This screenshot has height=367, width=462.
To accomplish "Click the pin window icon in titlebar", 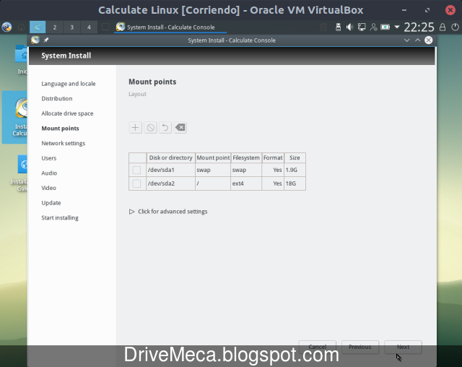I will pos(46,40).
